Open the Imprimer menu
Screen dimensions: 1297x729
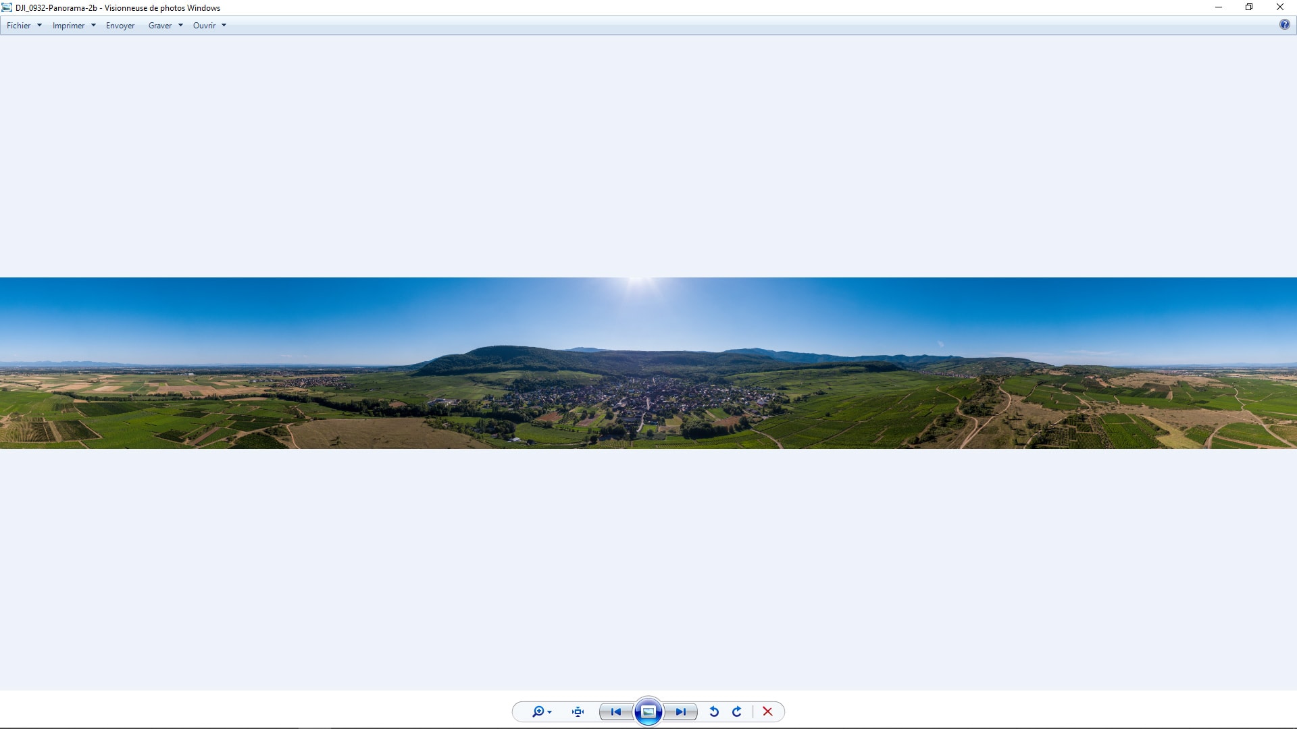pyautogui.click(x=70, y=26)
